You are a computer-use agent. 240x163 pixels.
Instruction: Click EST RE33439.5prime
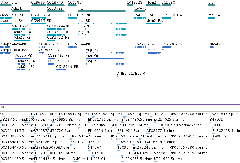[x=79, y=128]
